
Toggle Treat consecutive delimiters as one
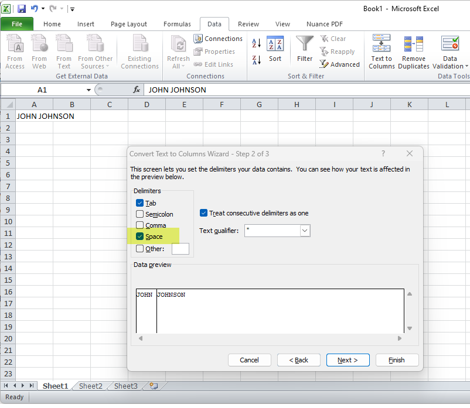(x=203, y=213)
